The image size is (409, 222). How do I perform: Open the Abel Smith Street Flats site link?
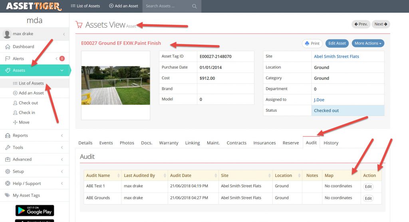[336, 57]
